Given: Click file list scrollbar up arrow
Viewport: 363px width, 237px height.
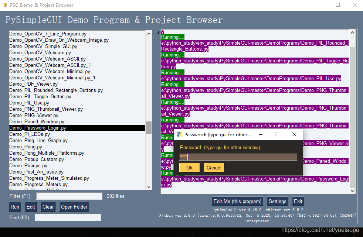Looking at the screenshot, I should pos(149,34).
